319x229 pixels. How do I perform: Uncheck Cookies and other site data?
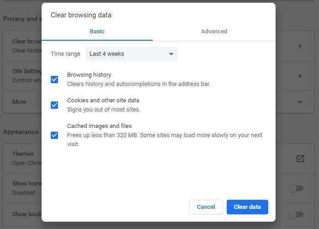54,105
